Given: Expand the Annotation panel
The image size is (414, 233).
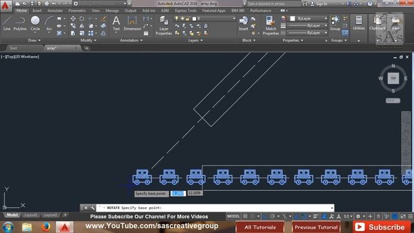Looking at the screenshot, I should 131,40.
